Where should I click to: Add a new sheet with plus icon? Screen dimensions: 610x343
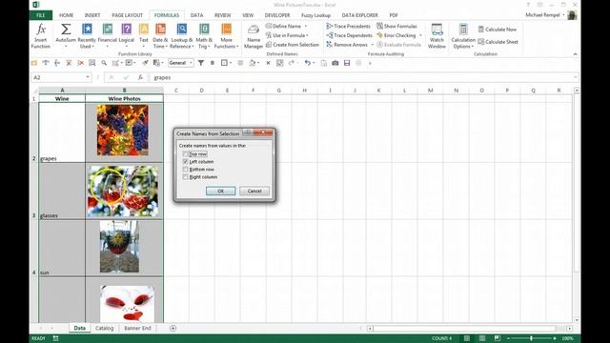tap(173, 328)
